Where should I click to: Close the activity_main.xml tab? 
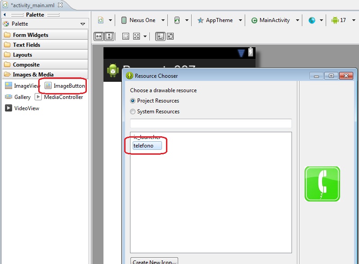pyautogui.click(x=60, y=5)
